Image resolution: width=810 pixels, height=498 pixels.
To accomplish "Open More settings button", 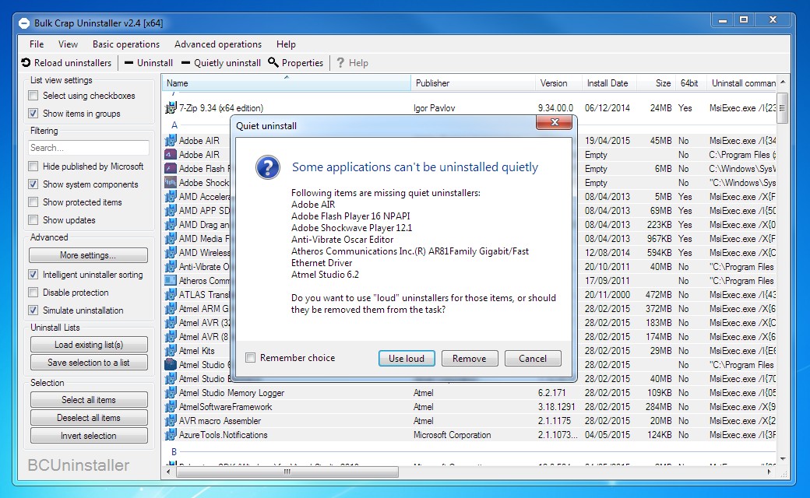I will 88,255.
